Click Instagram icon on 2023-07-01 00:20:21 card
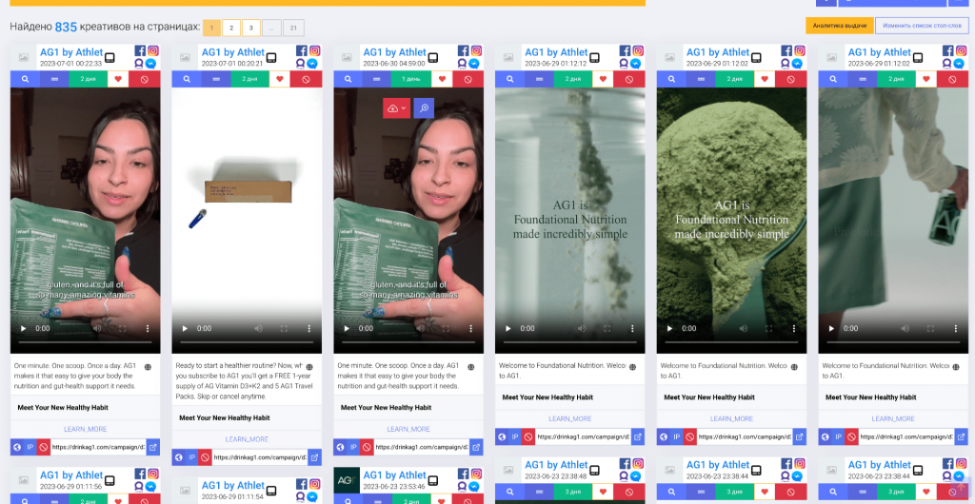975x504 pixels. (x=314, y=51)
